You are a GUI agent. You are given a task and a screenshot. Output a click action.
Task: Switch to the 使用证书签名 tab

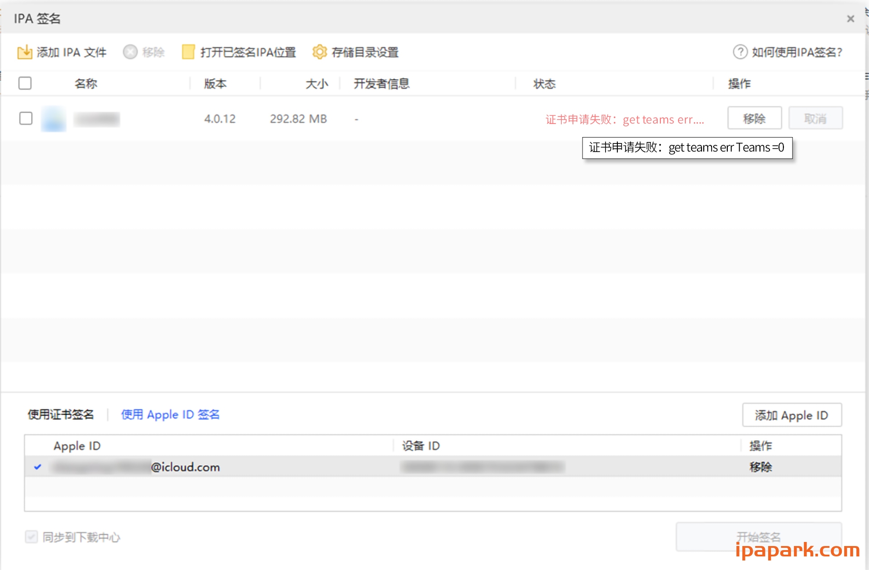click(x=61, y=414)
